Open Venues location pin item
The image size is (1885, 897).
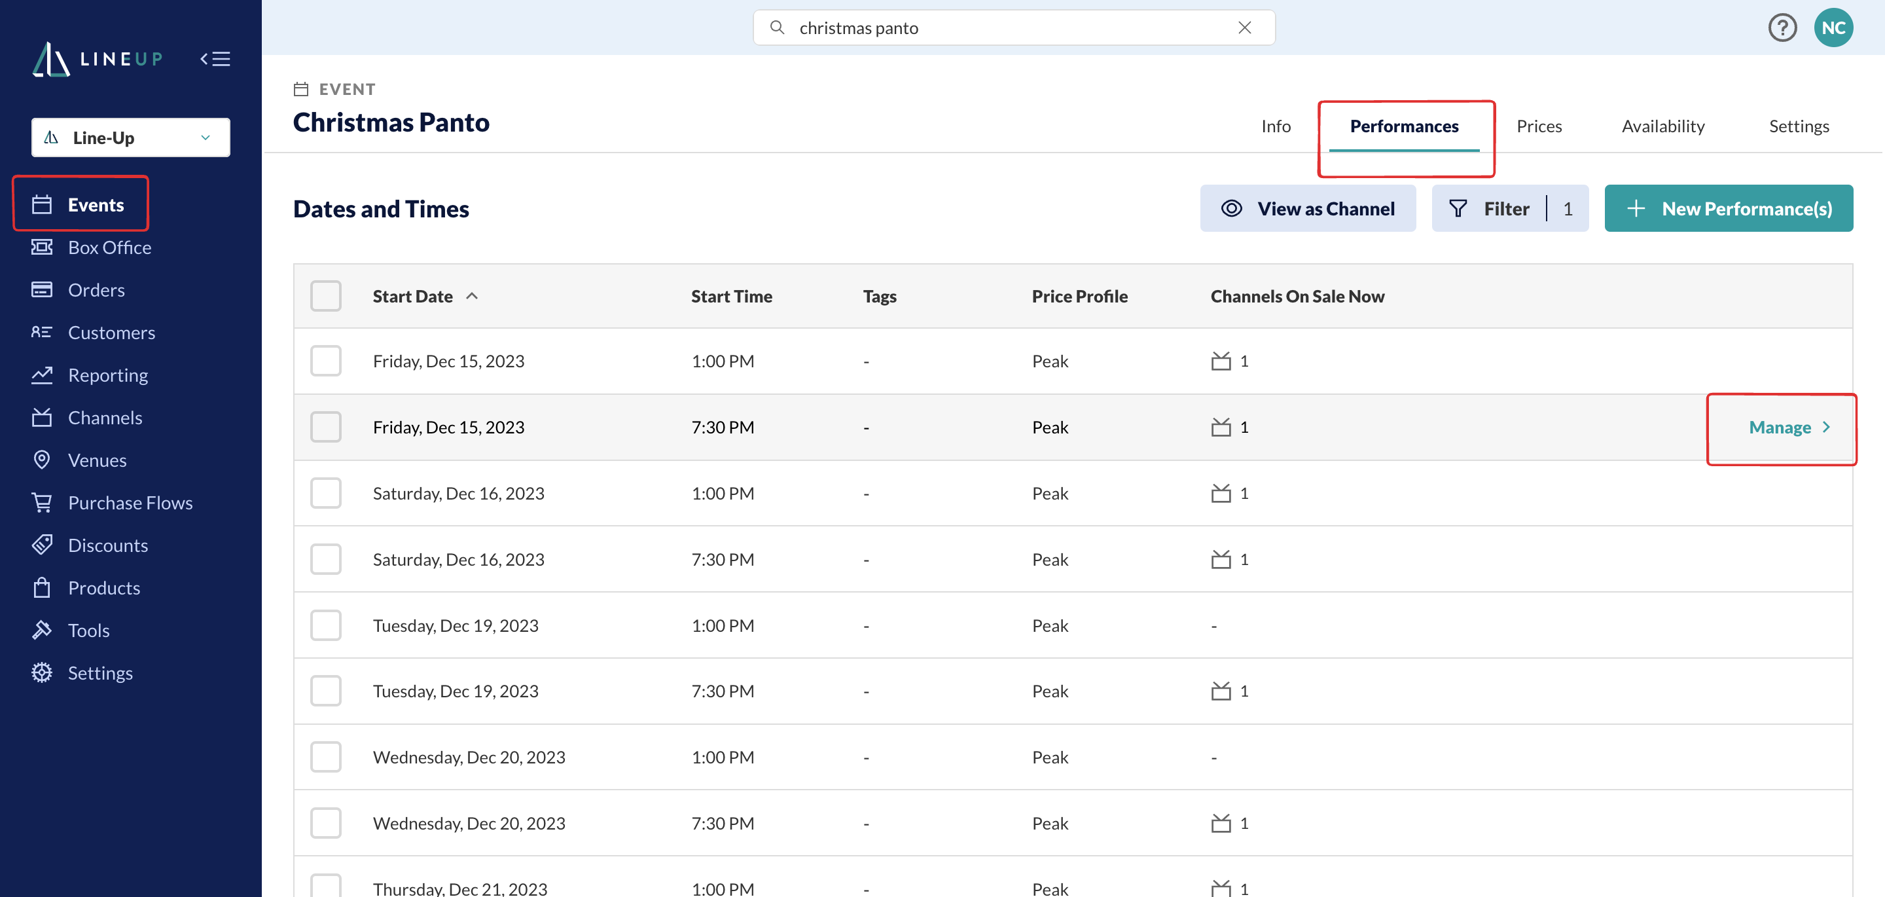point(98,460)
